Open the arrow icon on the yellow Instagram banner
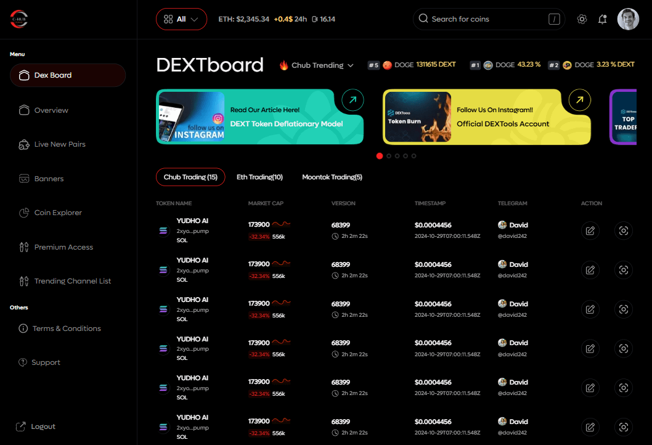 pos(579,100)
